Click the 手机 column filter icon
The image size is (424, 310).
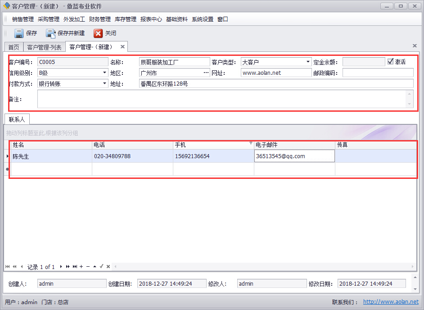pos(251,143)
